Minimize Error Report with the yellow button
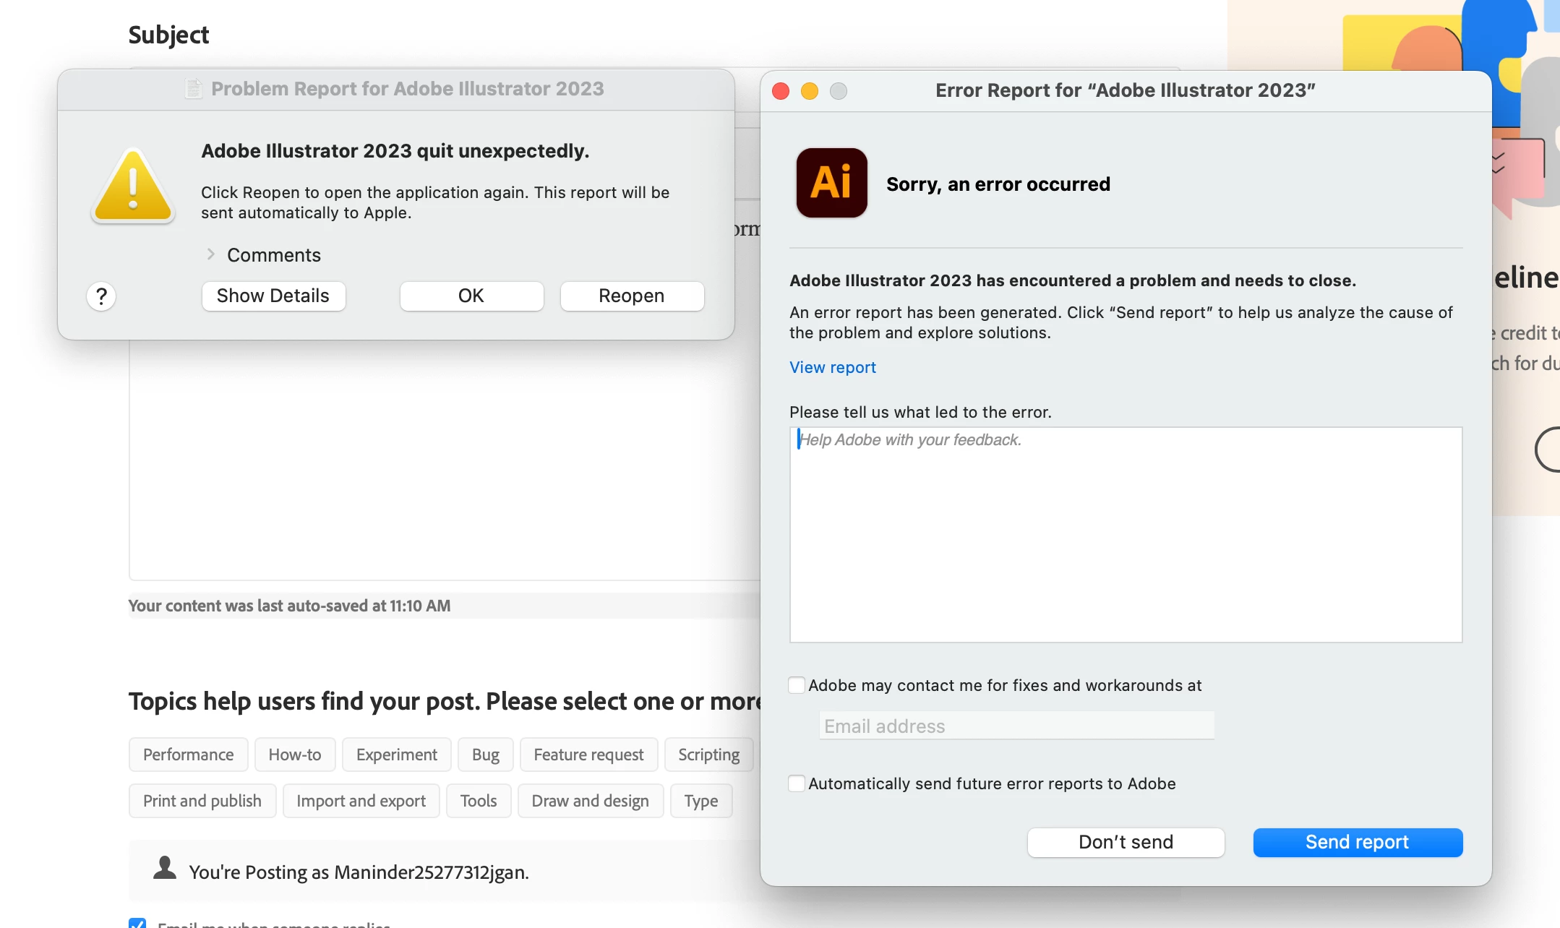Screen dimensions: 1560x928 point(810,91)
